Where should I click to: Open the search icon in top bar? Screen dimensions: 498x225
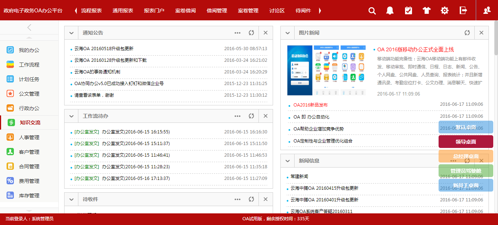(372, 11)
